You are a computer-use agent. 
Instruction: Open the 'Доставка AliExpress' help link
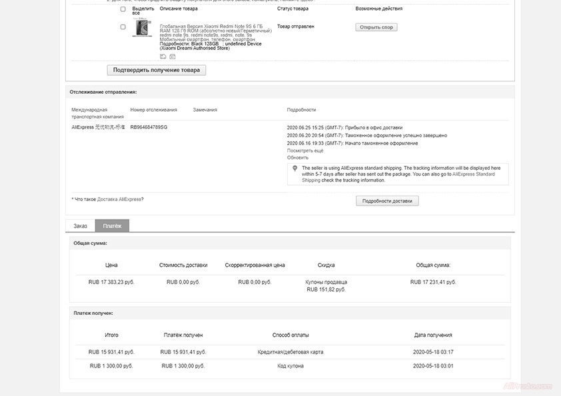(x=120, y=200)
